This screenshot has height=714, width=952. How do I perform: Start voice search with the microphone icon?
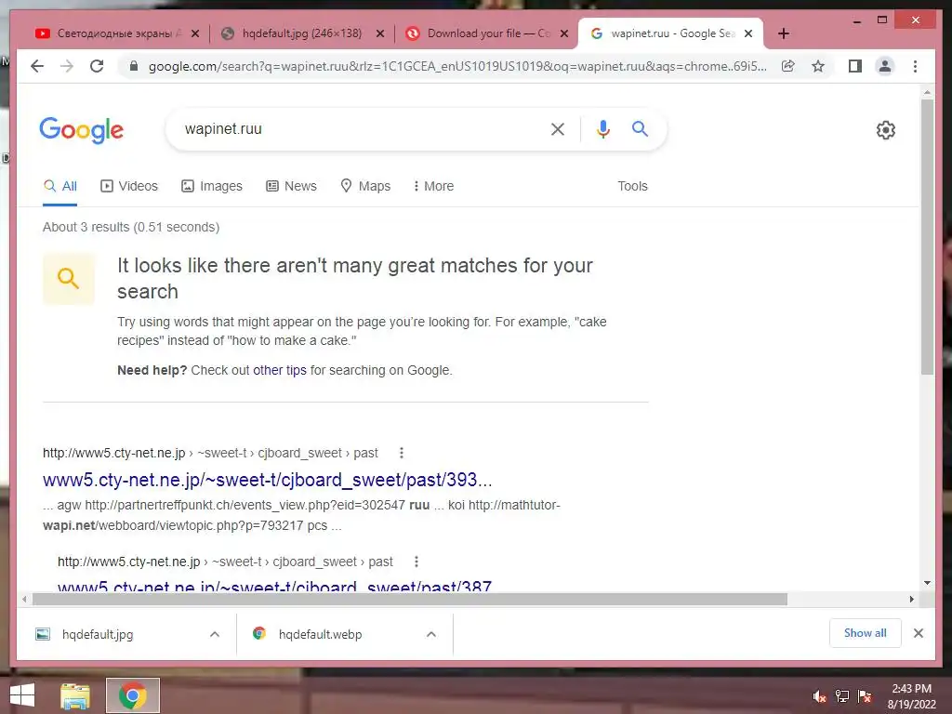coord(602,128)
